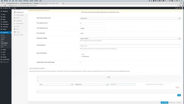This screenshot has height=104, width=184.
Task: Open the Settings menu icon
Action: [1, 57]
